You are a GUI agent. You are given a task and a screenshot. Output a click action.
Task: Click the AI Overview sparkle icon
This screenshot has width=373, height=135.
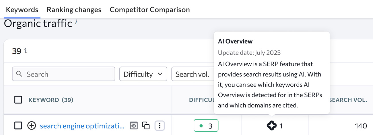(271, 126)
